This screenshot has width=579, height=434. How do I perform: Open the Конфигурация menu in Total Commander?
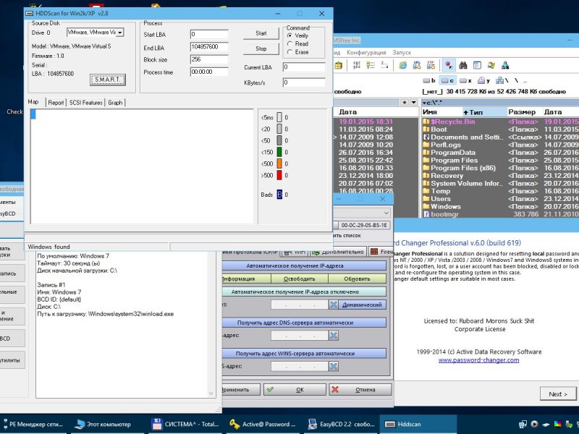pos(366,52)
